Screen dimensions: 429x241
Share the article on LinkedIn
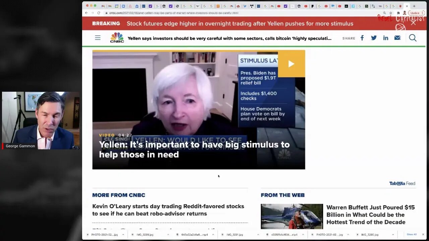click(x=386, y=38)
